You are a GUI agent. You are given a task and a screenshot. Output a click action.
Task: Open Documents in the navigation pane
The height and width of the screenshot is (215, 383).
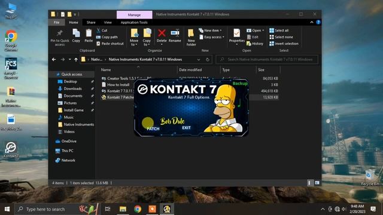[73, 96]
